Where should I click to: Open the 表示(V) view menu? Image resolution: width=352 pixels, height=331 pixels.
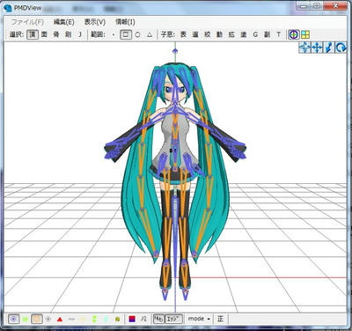(95, 22)
